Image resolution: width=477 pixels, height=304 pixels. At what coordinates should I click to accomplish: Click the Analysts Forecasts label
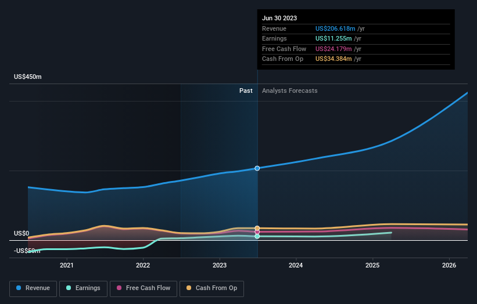pyautogui.click(x=289, y=91)
